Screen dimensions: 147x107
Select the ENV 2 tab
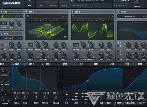[36, 64]
